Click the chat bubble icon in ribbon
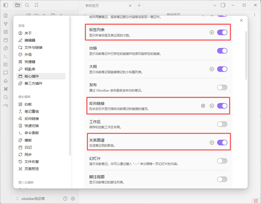Screen dimensions: 261x204 pos(6,73)
